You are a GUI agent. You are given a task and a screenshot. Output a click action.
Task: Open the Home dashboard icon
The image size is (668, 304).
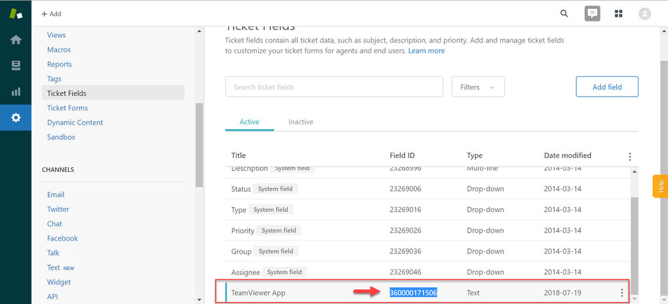tap(16, 40)
